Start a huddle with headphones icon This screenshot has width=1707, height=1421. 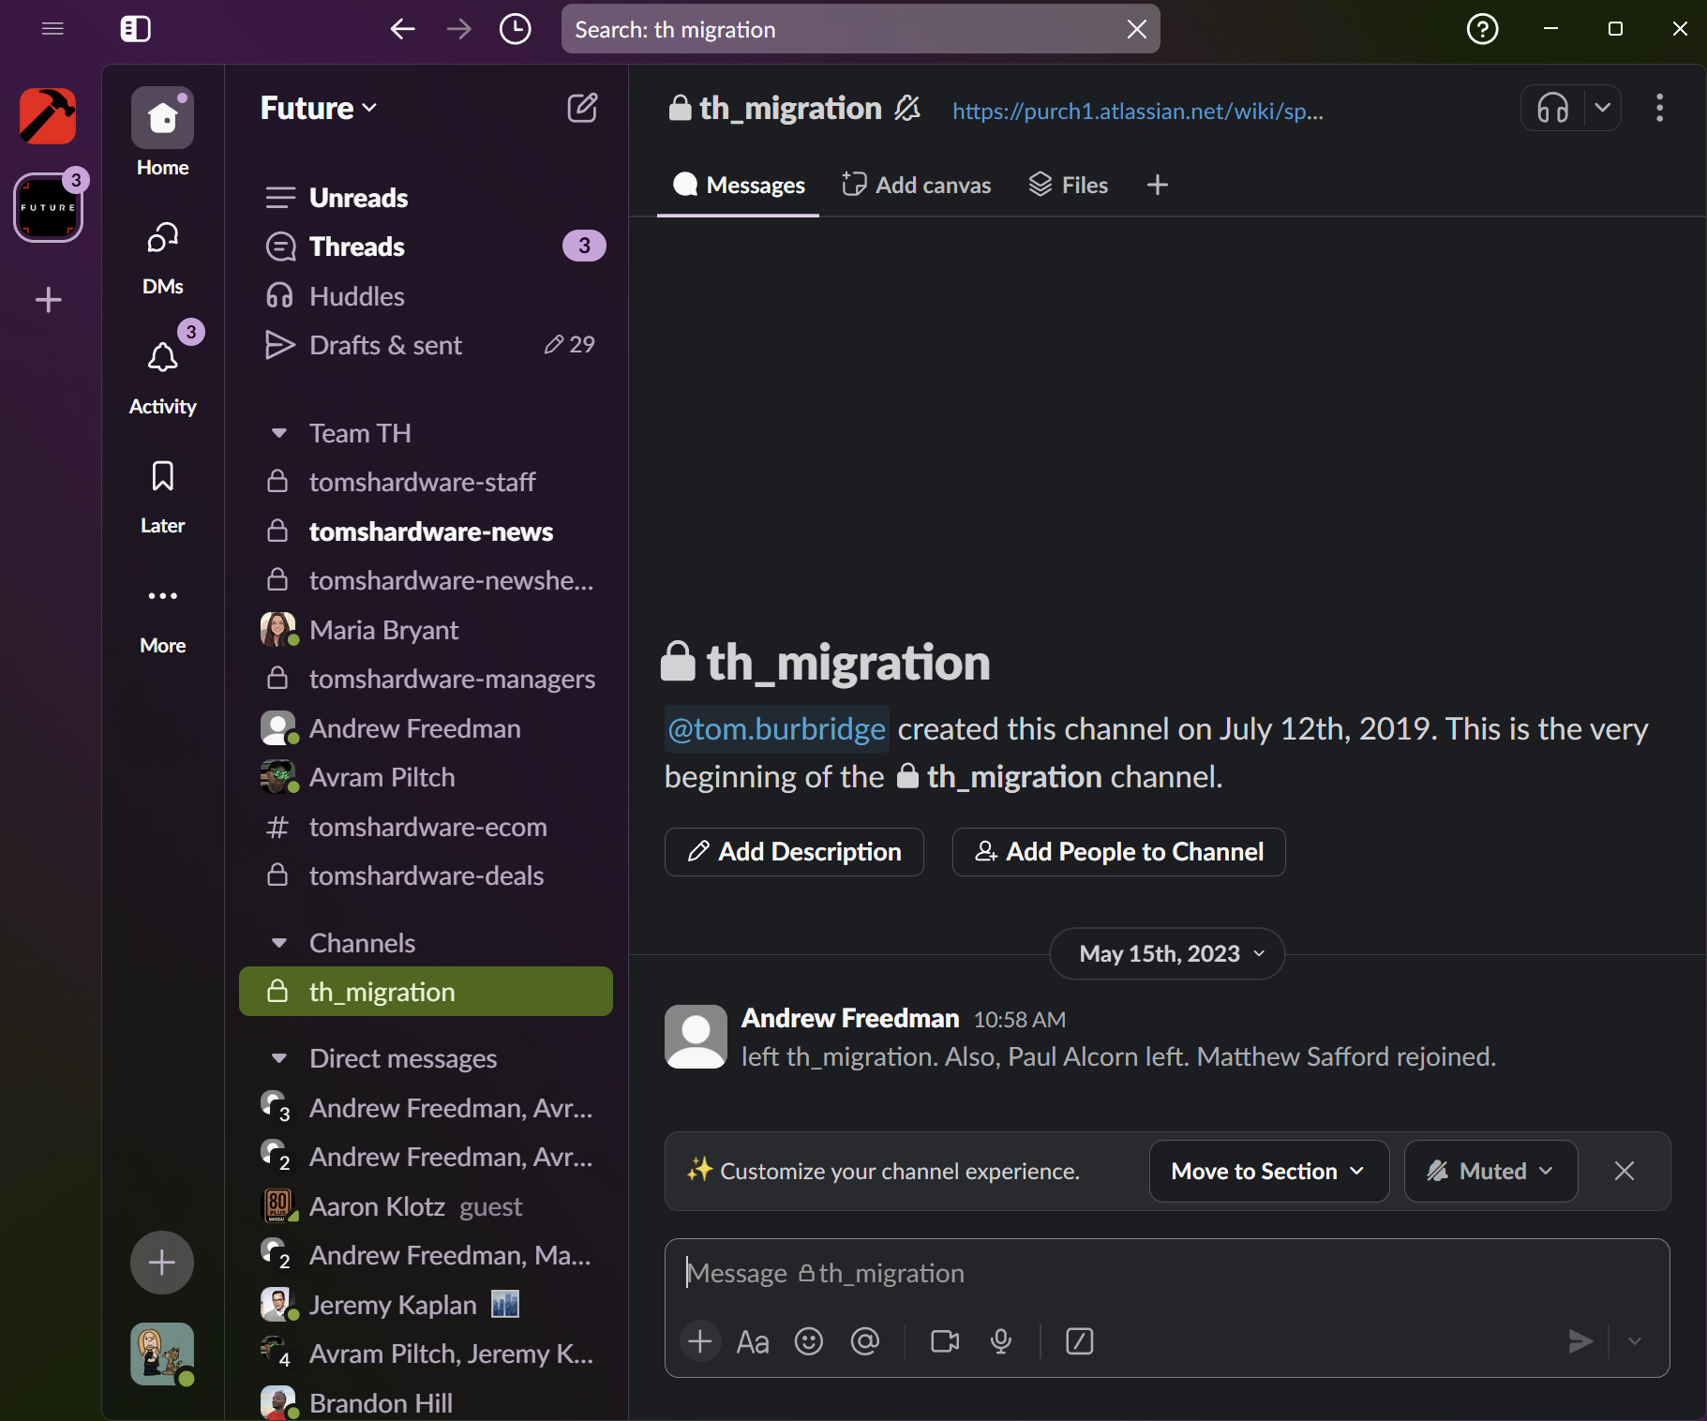tap(1553, 109)
